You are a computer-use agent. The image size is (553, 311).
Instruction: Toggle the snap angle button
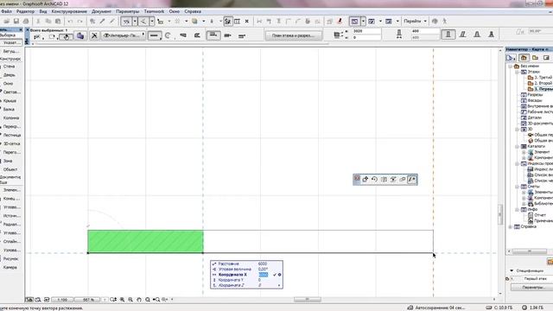tap(143, 22)
